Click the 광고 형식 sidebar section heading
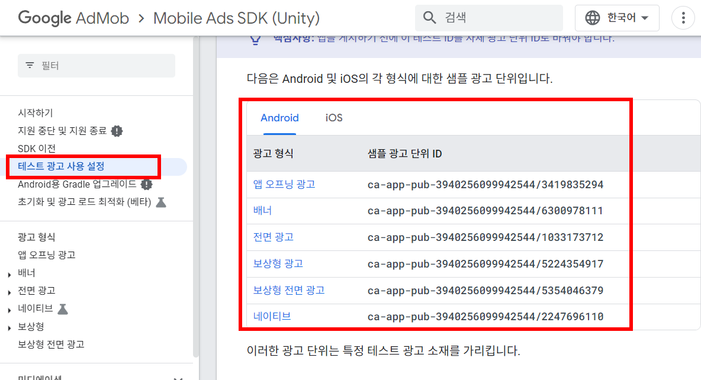701x380 pixels. pyautogui.click(x=37, y=237)
